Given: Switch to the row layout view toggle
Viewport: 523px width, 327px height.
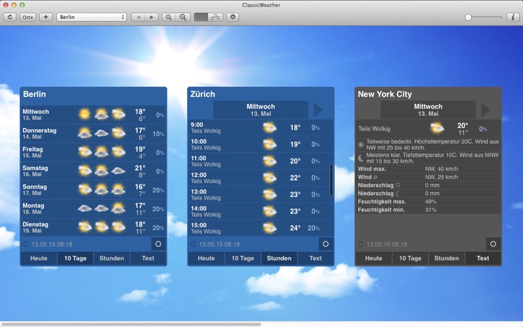Looking at the screenshot, I should pos(201,17).
